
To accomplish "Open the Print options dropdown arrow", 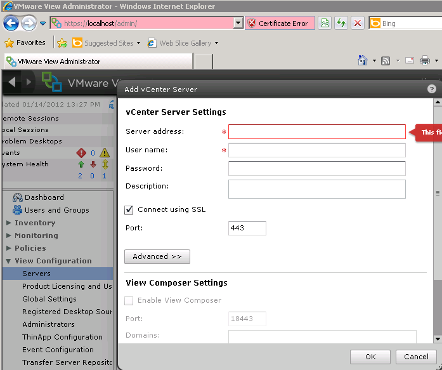I will click(x=436, y=60).
